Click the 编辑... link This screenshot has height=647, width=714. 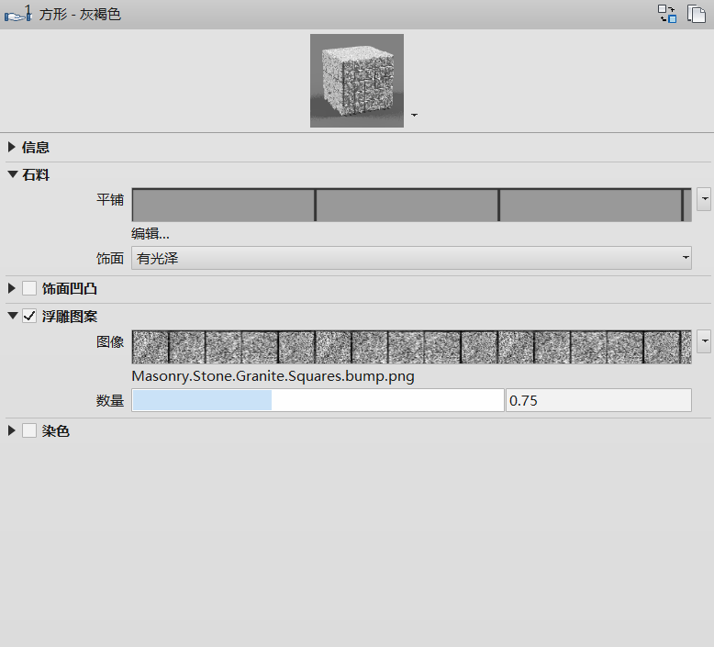click(151, 233)
